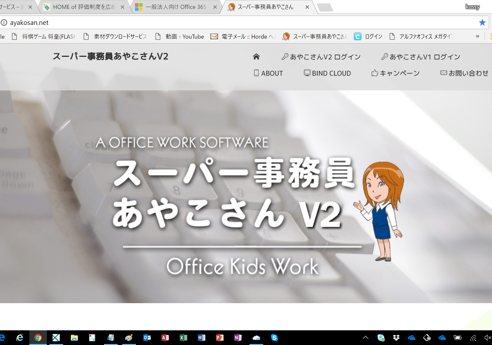Image resolution: width=492 pixels, height=345 pixels.
Task: Launch Word from the taskbar
Action: pos(202,338)
